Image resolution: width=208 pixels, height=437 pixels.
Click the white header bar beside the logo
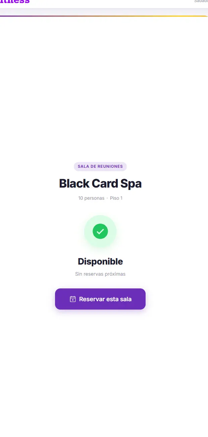coord(111,3)
